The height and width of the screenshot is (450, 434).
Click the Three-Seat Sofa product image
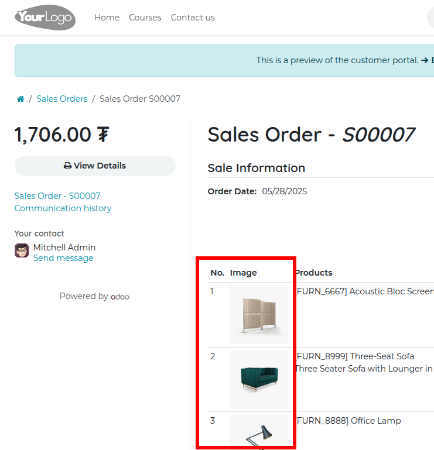pos(259,379)
